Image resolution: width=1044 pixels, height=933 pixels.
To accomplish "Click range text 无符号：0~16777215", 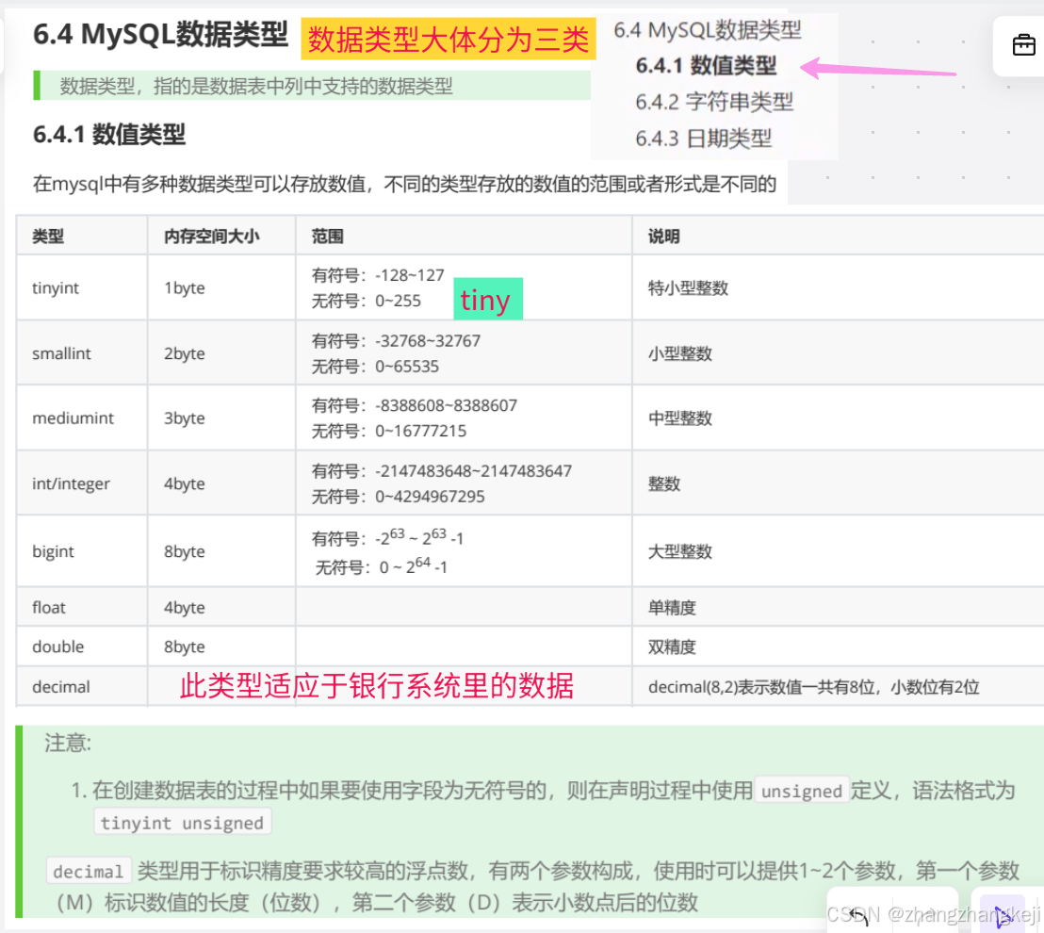I will tap(389, 431).
